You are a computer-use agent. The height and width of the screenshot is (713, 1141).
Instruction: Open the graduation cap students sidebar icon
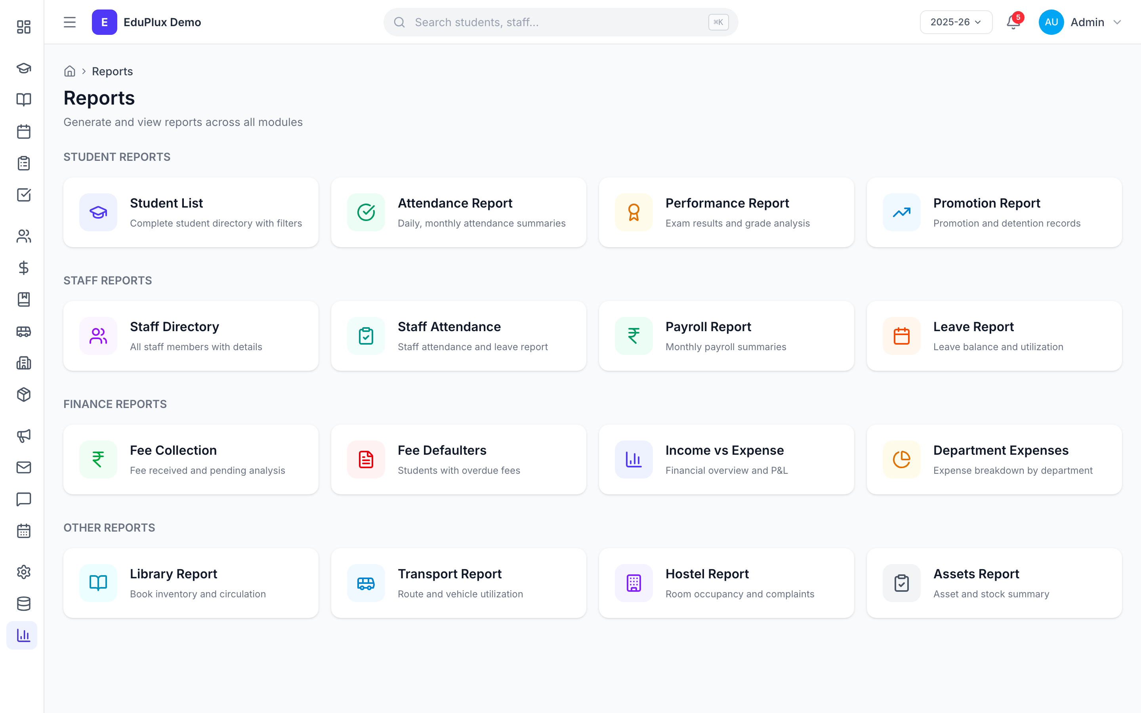pos(24,68)
